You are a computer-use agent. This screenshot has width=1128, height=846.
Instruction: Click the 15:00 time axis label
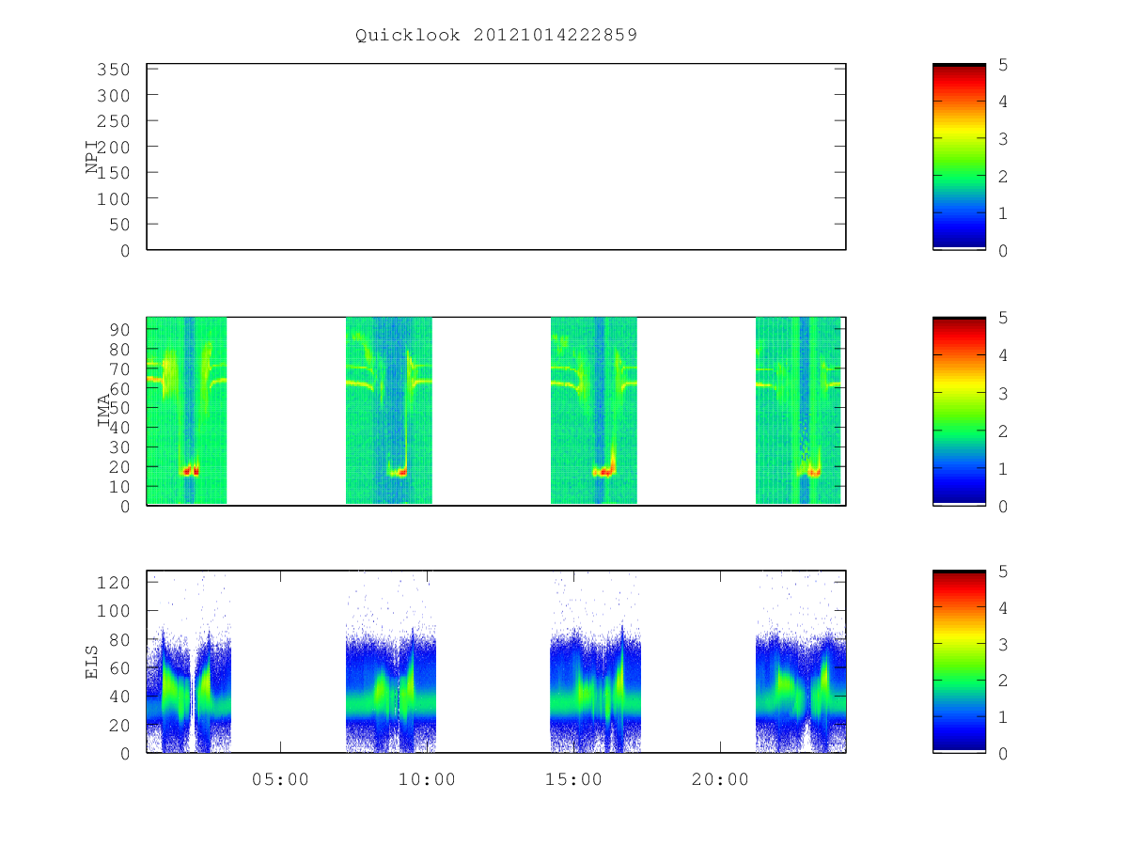click(573, 779)
